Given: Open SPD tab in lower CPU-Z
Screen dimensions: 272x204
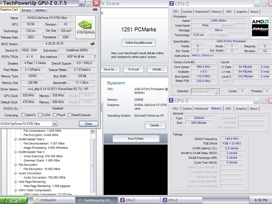Looking at the screenshot, I should click(x=228, y=109).
